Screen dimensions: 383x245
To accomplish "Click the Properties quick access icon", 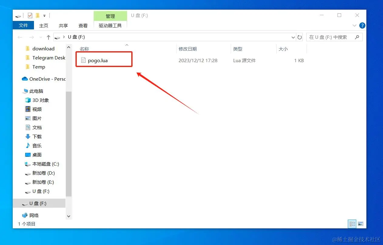I will click(x=30, y=15).
